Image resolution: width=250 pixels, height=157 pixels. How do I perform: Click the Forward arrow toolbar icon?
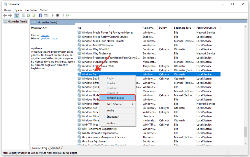[x=10, y=16]
